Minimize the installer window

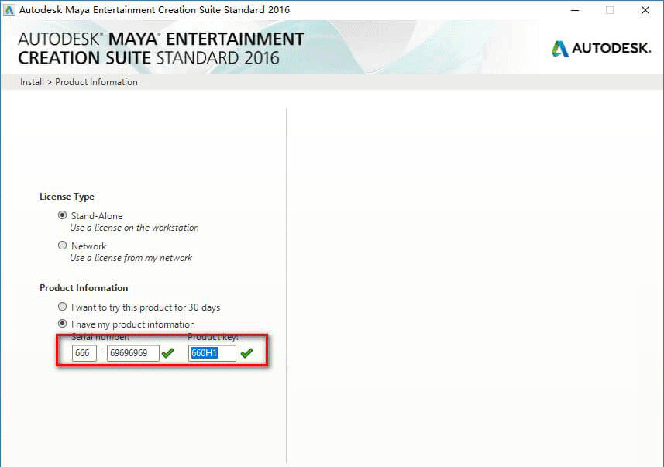tap(575, 10)
